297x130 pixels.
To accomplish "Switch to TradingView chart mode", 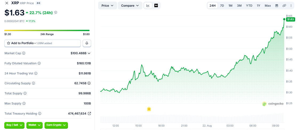I will click(x=156, y=6).
